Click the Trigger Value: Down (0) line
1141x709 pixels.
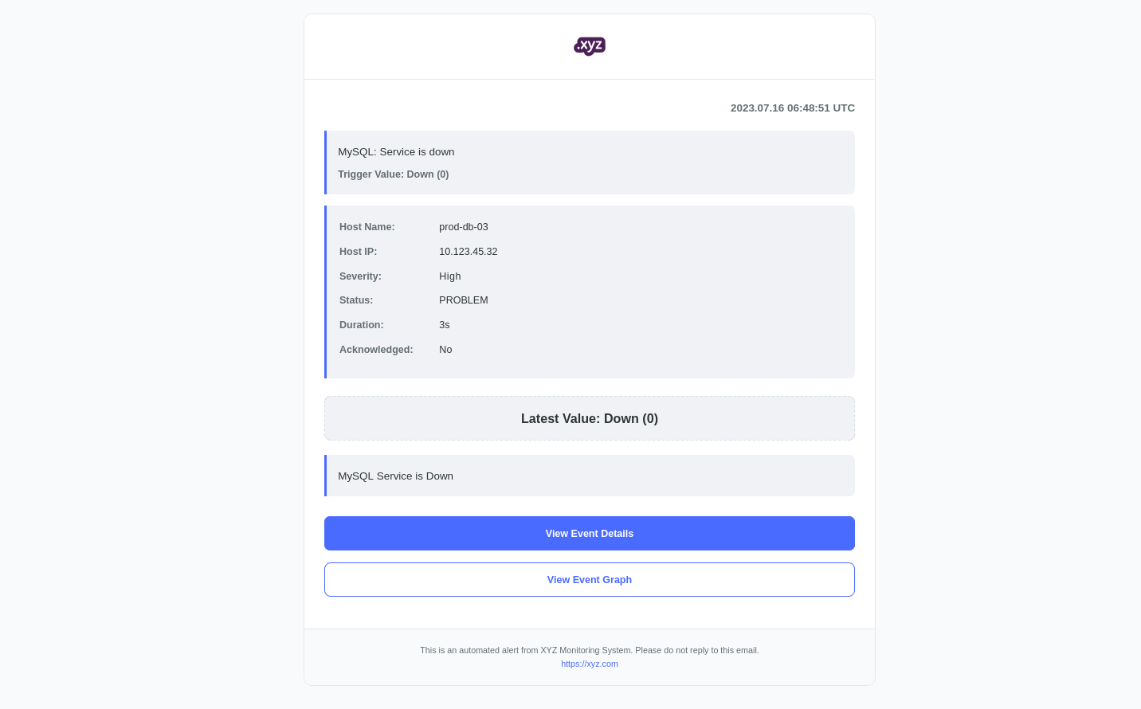coord(393,174)
